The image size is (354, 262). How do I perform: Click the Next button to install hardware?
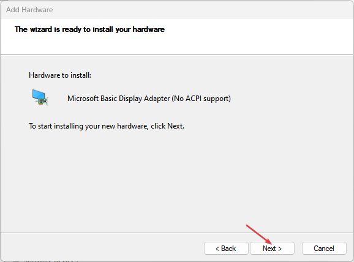pyautogui.click(x=272, y=249)
